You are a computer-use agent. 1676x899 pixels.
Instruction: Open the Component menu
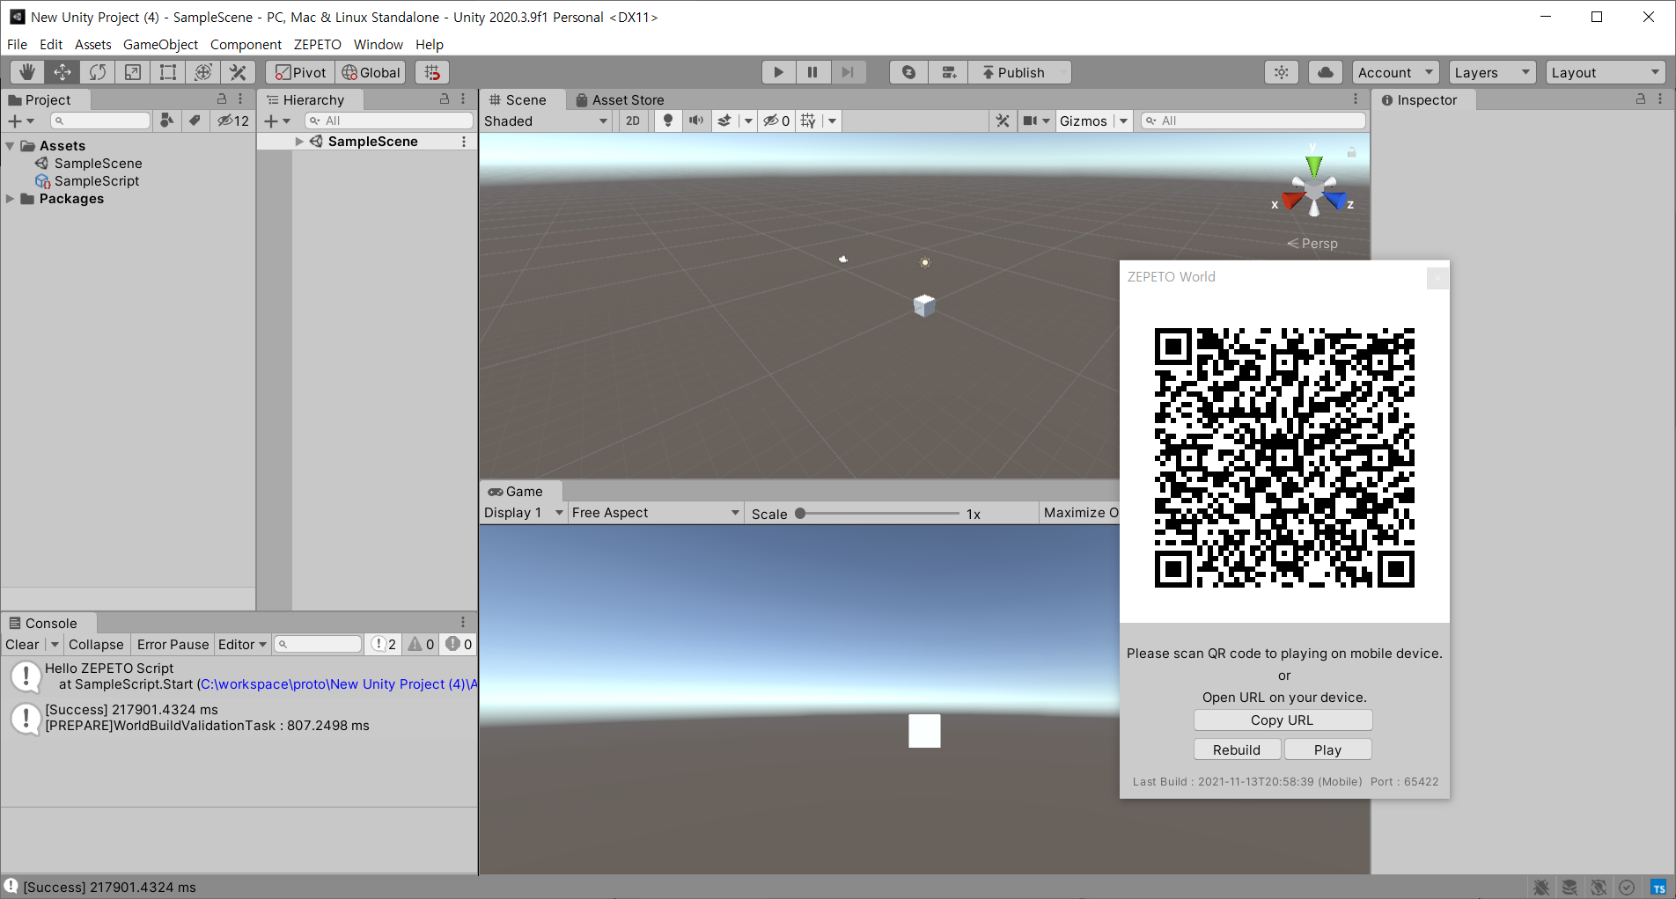246,44
